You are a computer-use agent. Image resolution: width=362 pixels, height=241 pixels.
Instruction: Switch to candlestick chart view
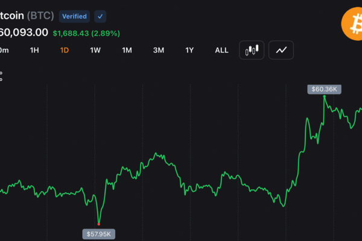[x=252, y=50]
